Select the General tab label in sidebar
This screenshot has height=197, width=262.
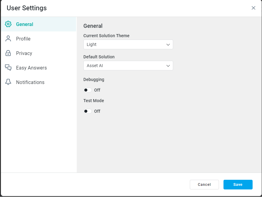[x=25, y=24]
